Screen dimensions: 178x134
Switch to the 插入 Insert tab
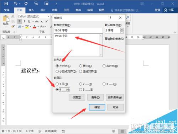[x=31, y=10]
